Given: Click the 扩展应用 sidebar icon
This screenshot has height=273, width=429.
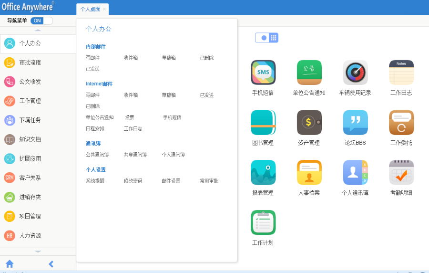Looking at the screenshot, I should (x=10, y=158).
